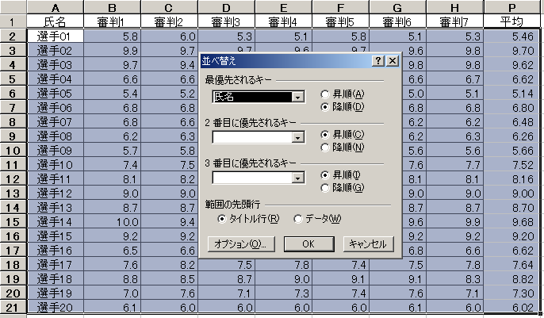Screen dimensions: 544x318
Task: Click the オプション(O)... button
Action: (x=241, y=244)
